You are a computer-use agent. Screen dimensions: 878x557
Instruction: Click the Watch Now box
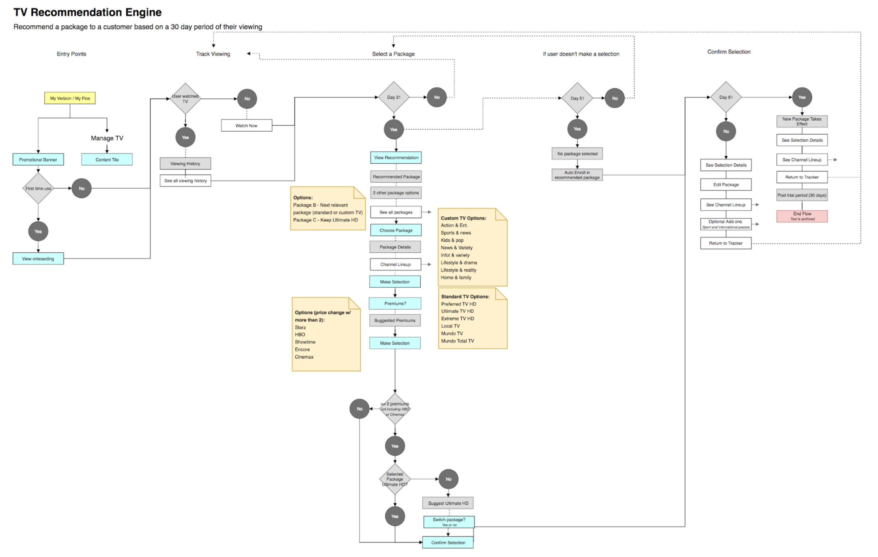247,125
